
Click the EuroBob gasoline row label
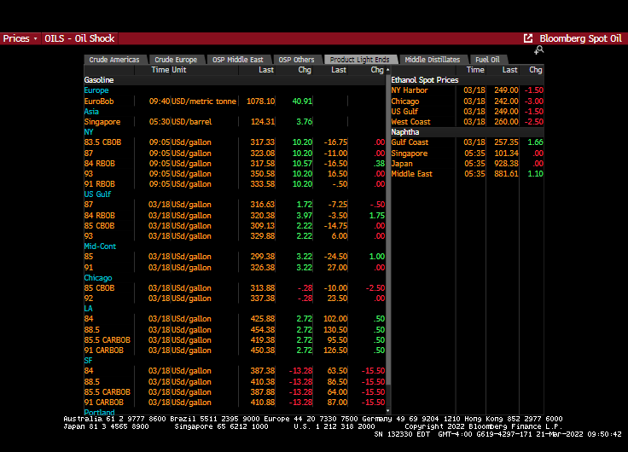click(96, 101)
